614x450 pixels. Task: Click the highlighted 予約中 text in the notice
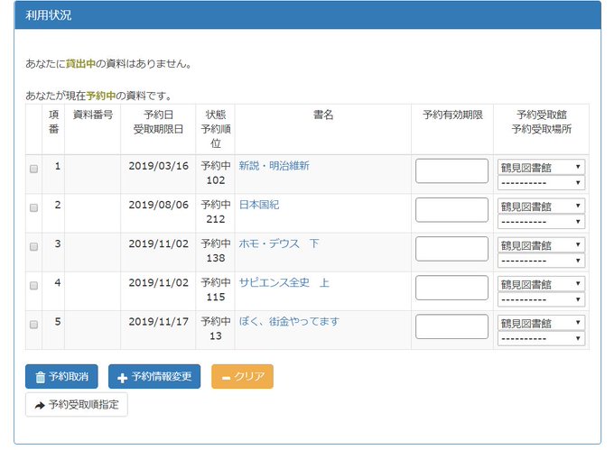point(101,96)
